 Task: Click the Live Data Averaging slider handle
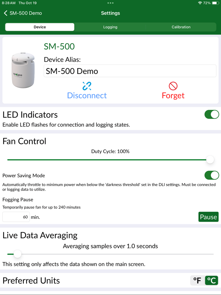click(x=17, y=254)
